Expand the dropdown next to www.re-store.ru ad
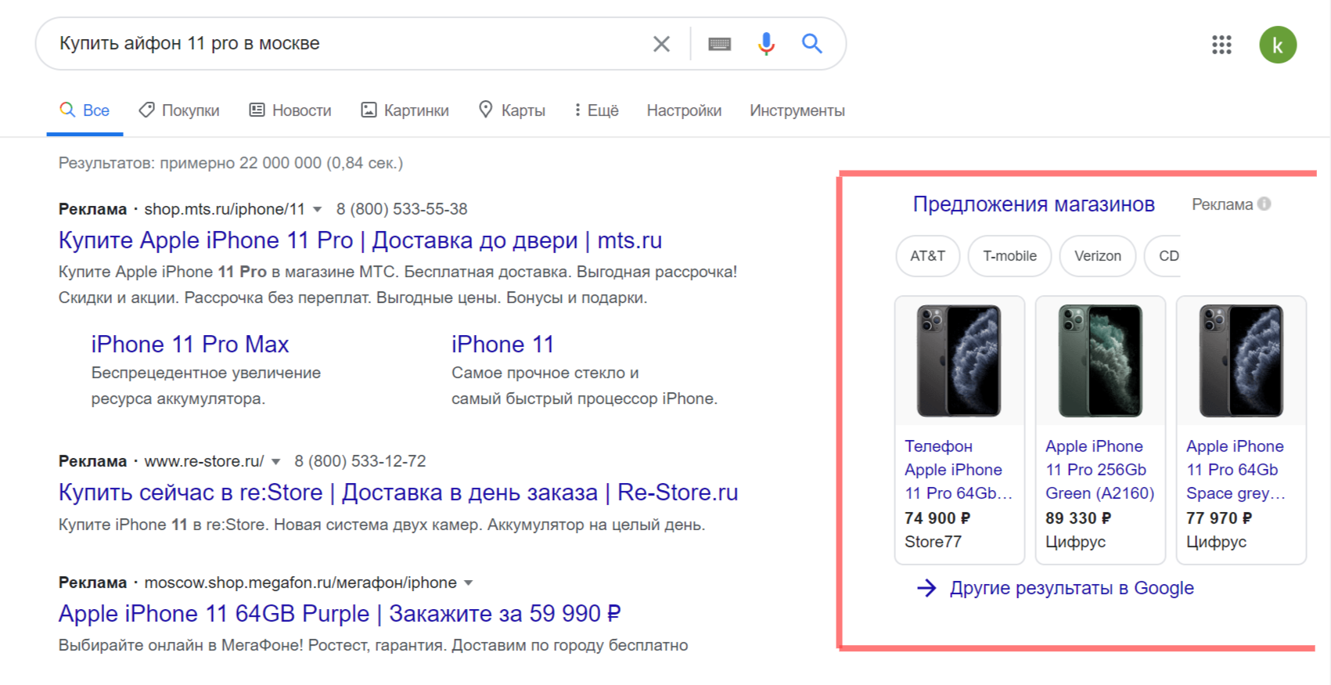 275,461
